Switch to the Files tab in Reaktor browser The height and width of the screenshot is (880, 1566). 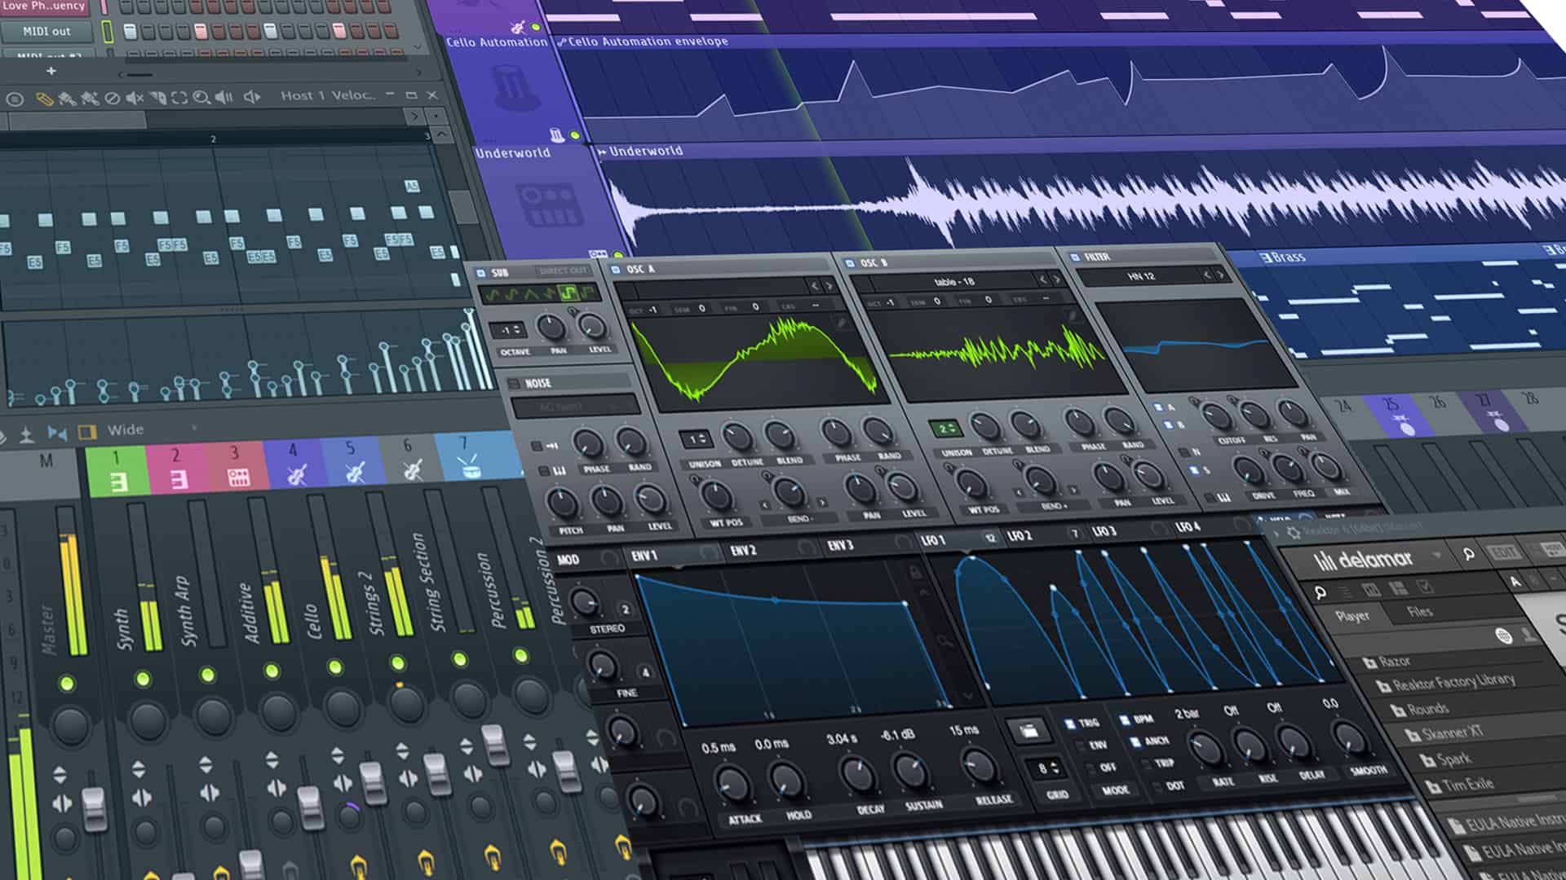1419,612
